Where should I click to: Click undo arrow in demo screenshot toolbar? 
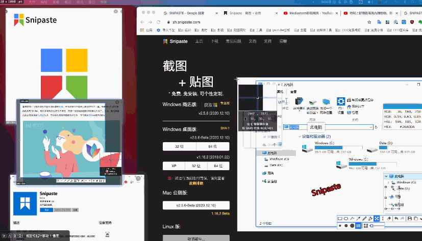pyautogui.click(x=396, y=219)
